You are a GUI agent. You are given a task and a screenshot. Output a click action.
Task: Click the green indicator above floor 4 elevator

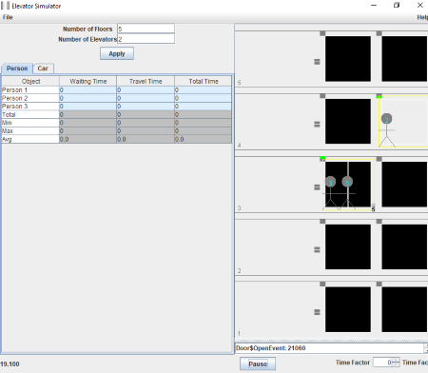coord(379,96)
